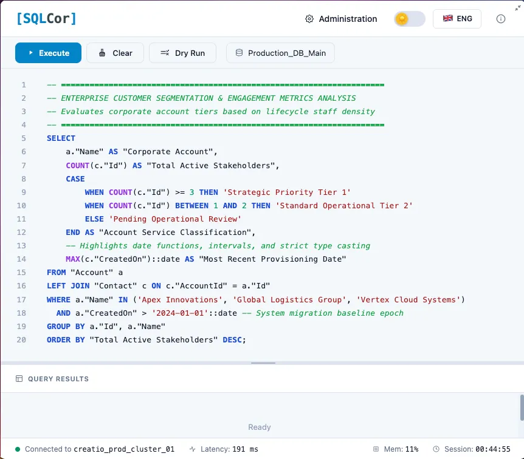
Task: Toggle the light/dark theme switch
Action: 409,19
